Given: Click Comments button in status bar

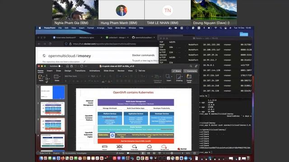Looking at the screenshot, I should pyautogui.click(x=133, y=153).
